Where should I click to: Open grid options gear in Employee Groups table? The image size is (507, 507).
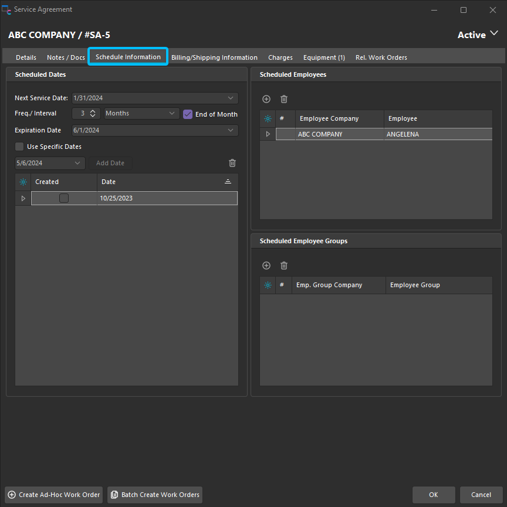pos(268,285)
